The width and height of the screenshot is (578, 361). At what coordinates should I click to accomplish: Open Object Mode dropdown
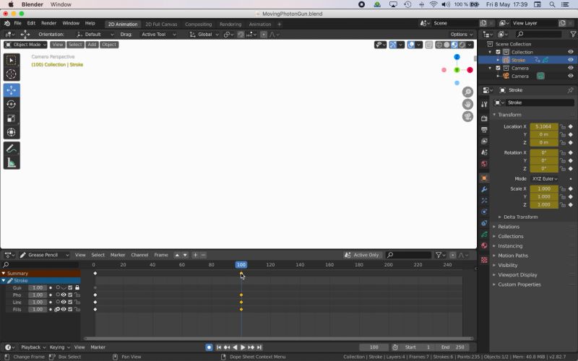coord(25,45)
